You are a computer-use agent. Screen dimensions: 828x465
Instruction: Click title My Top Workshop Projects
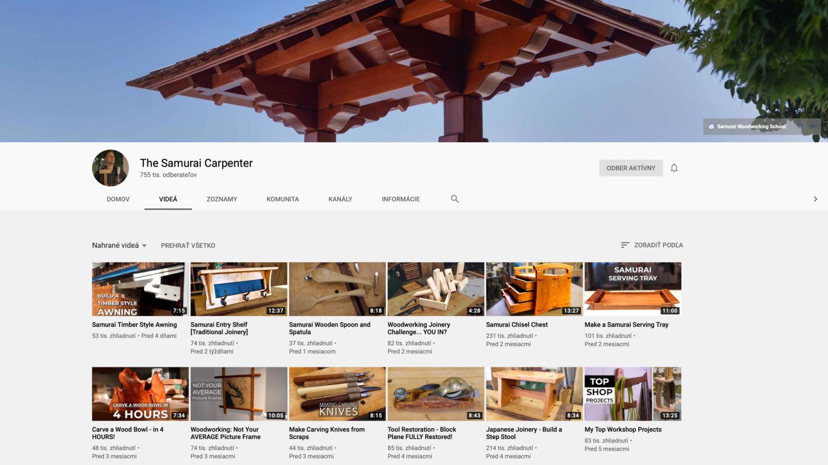(623, 429)
